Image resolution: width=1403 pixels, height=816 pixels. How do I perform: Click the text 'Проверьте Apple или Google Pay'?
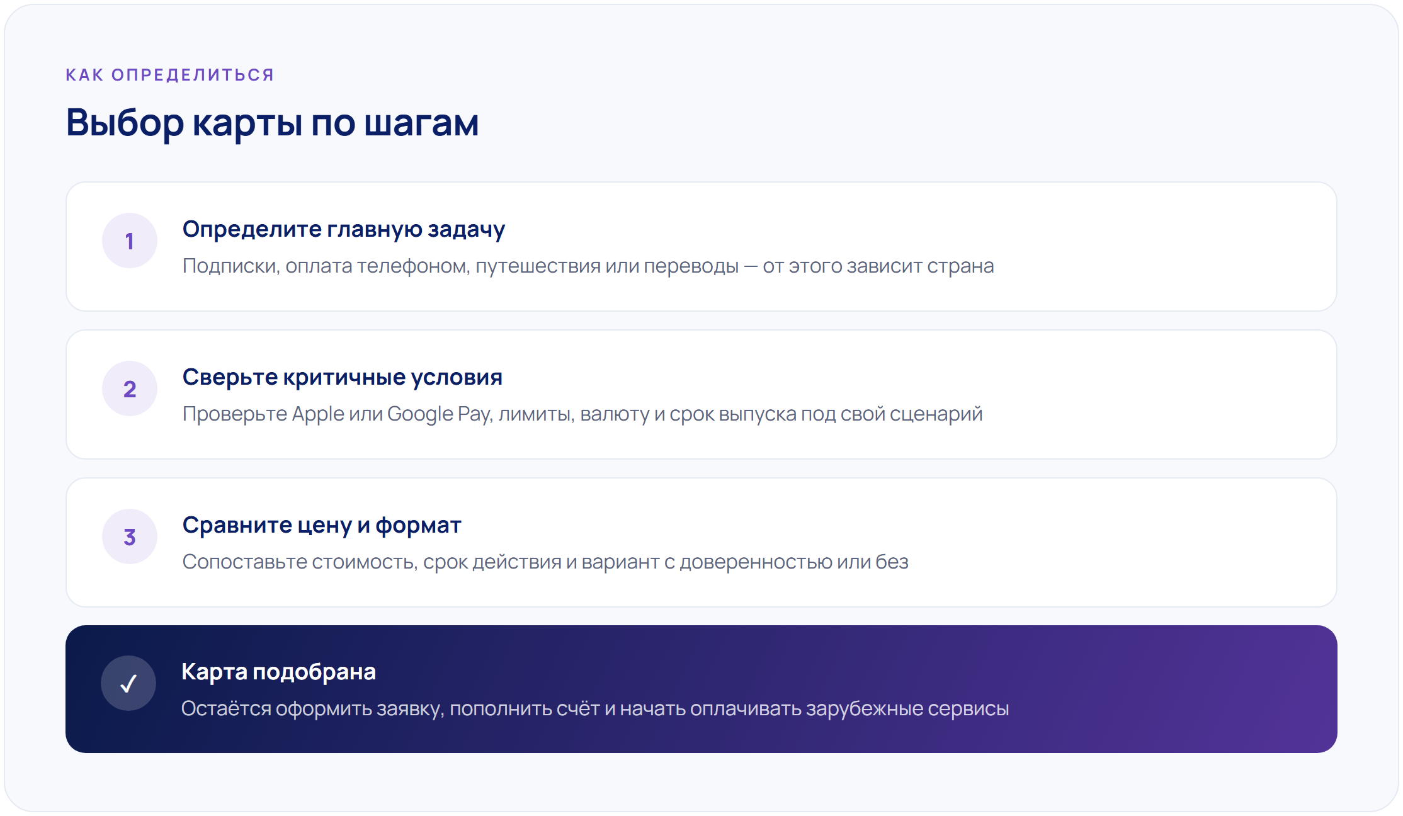[337, 414]
